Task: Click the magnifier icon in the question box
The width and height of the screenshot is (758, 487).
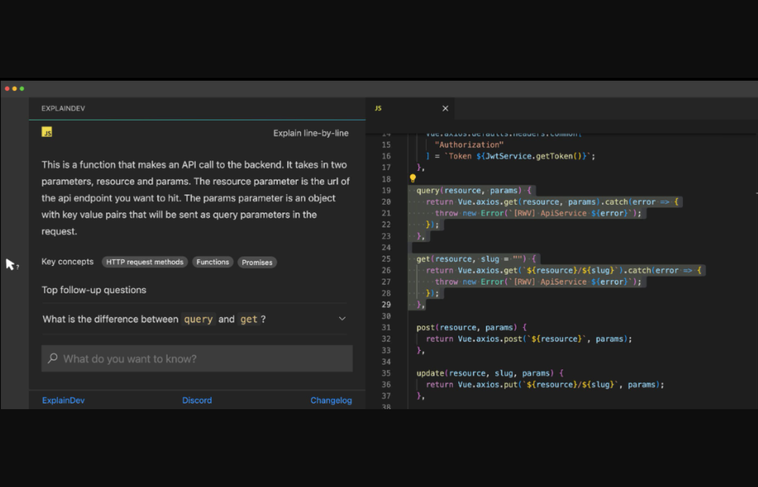Action: pos(53,358)
